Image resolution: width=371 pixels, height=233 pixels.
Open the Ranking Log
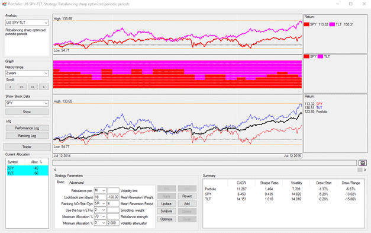click(27, 136)
